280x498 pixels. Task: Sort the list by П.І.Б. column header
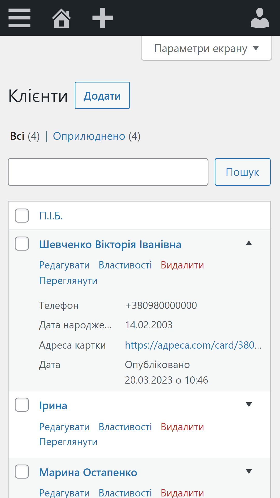click(x=51, y=216)
